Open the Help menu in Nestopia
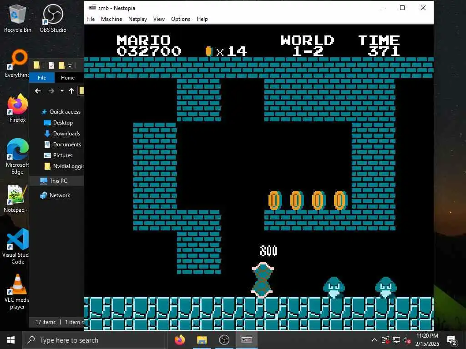 202,19
